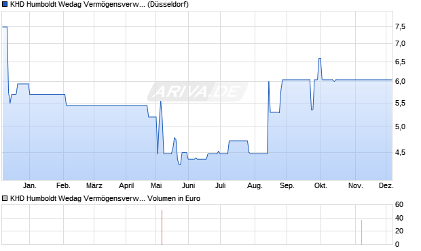Click the gray legend square beside Volumen title
The width and height of the screenshot is (421, 251).
point(5,198)
